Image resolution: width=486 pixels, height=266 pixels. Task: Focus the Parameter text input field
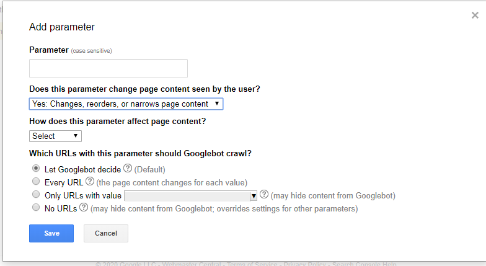[108, 68]
